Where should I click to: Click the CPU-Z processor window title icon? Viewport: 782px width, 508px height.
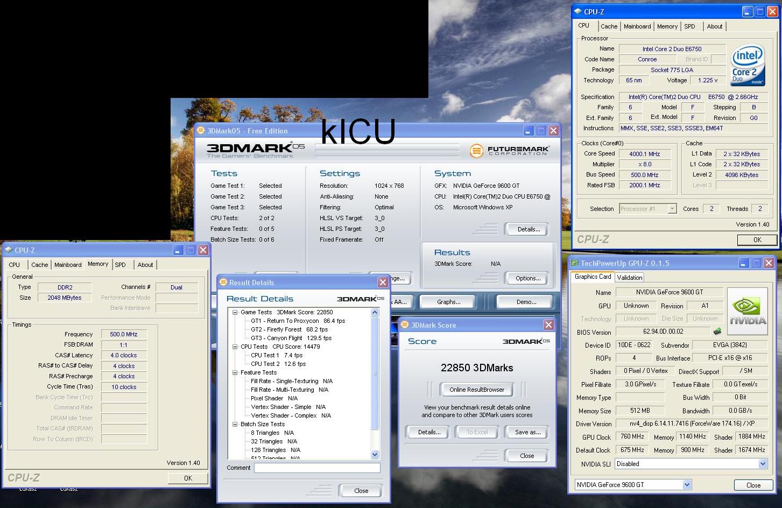click(x=578, y=11)
